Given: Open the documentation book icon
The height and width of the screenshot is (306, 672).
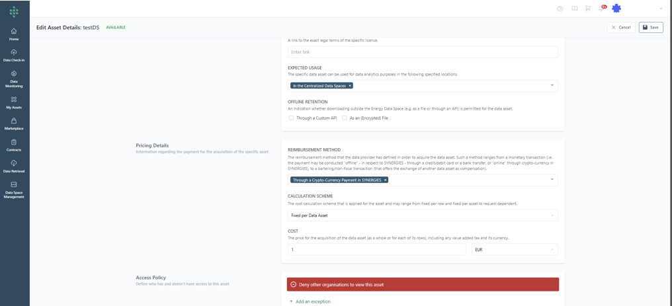Looking at the screenshot, I should pyautogui.click(x=574, y=9).
